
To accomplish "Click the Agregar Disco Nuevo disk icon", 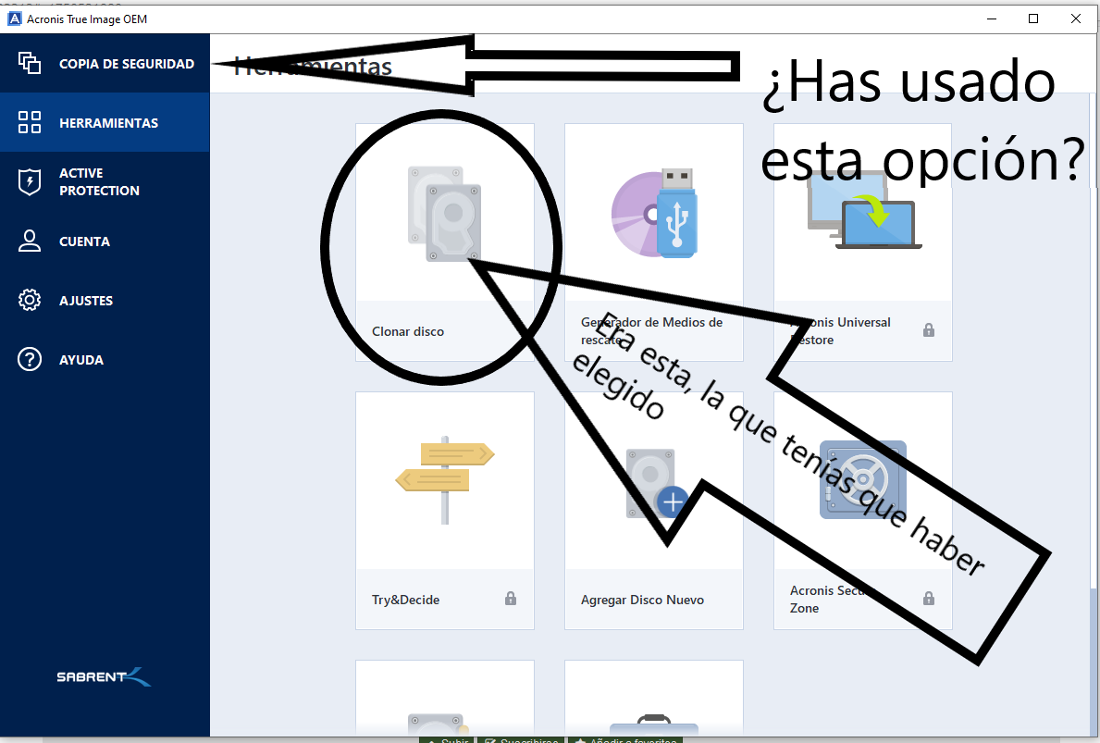I will pos(657,484).
